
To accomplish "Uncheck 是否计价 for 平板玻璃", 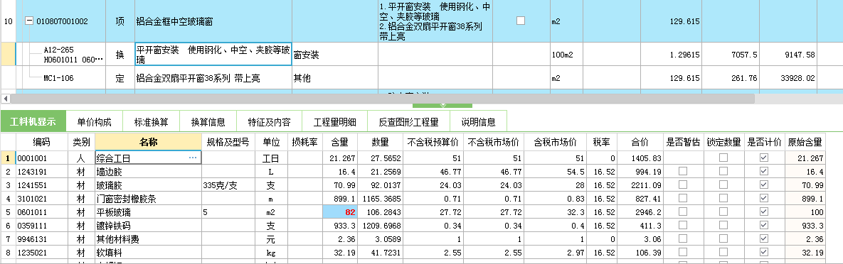I will (764, 212).
